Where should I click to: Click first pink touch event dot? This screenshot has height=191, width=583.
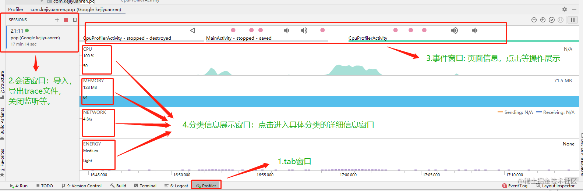(233, 30)
